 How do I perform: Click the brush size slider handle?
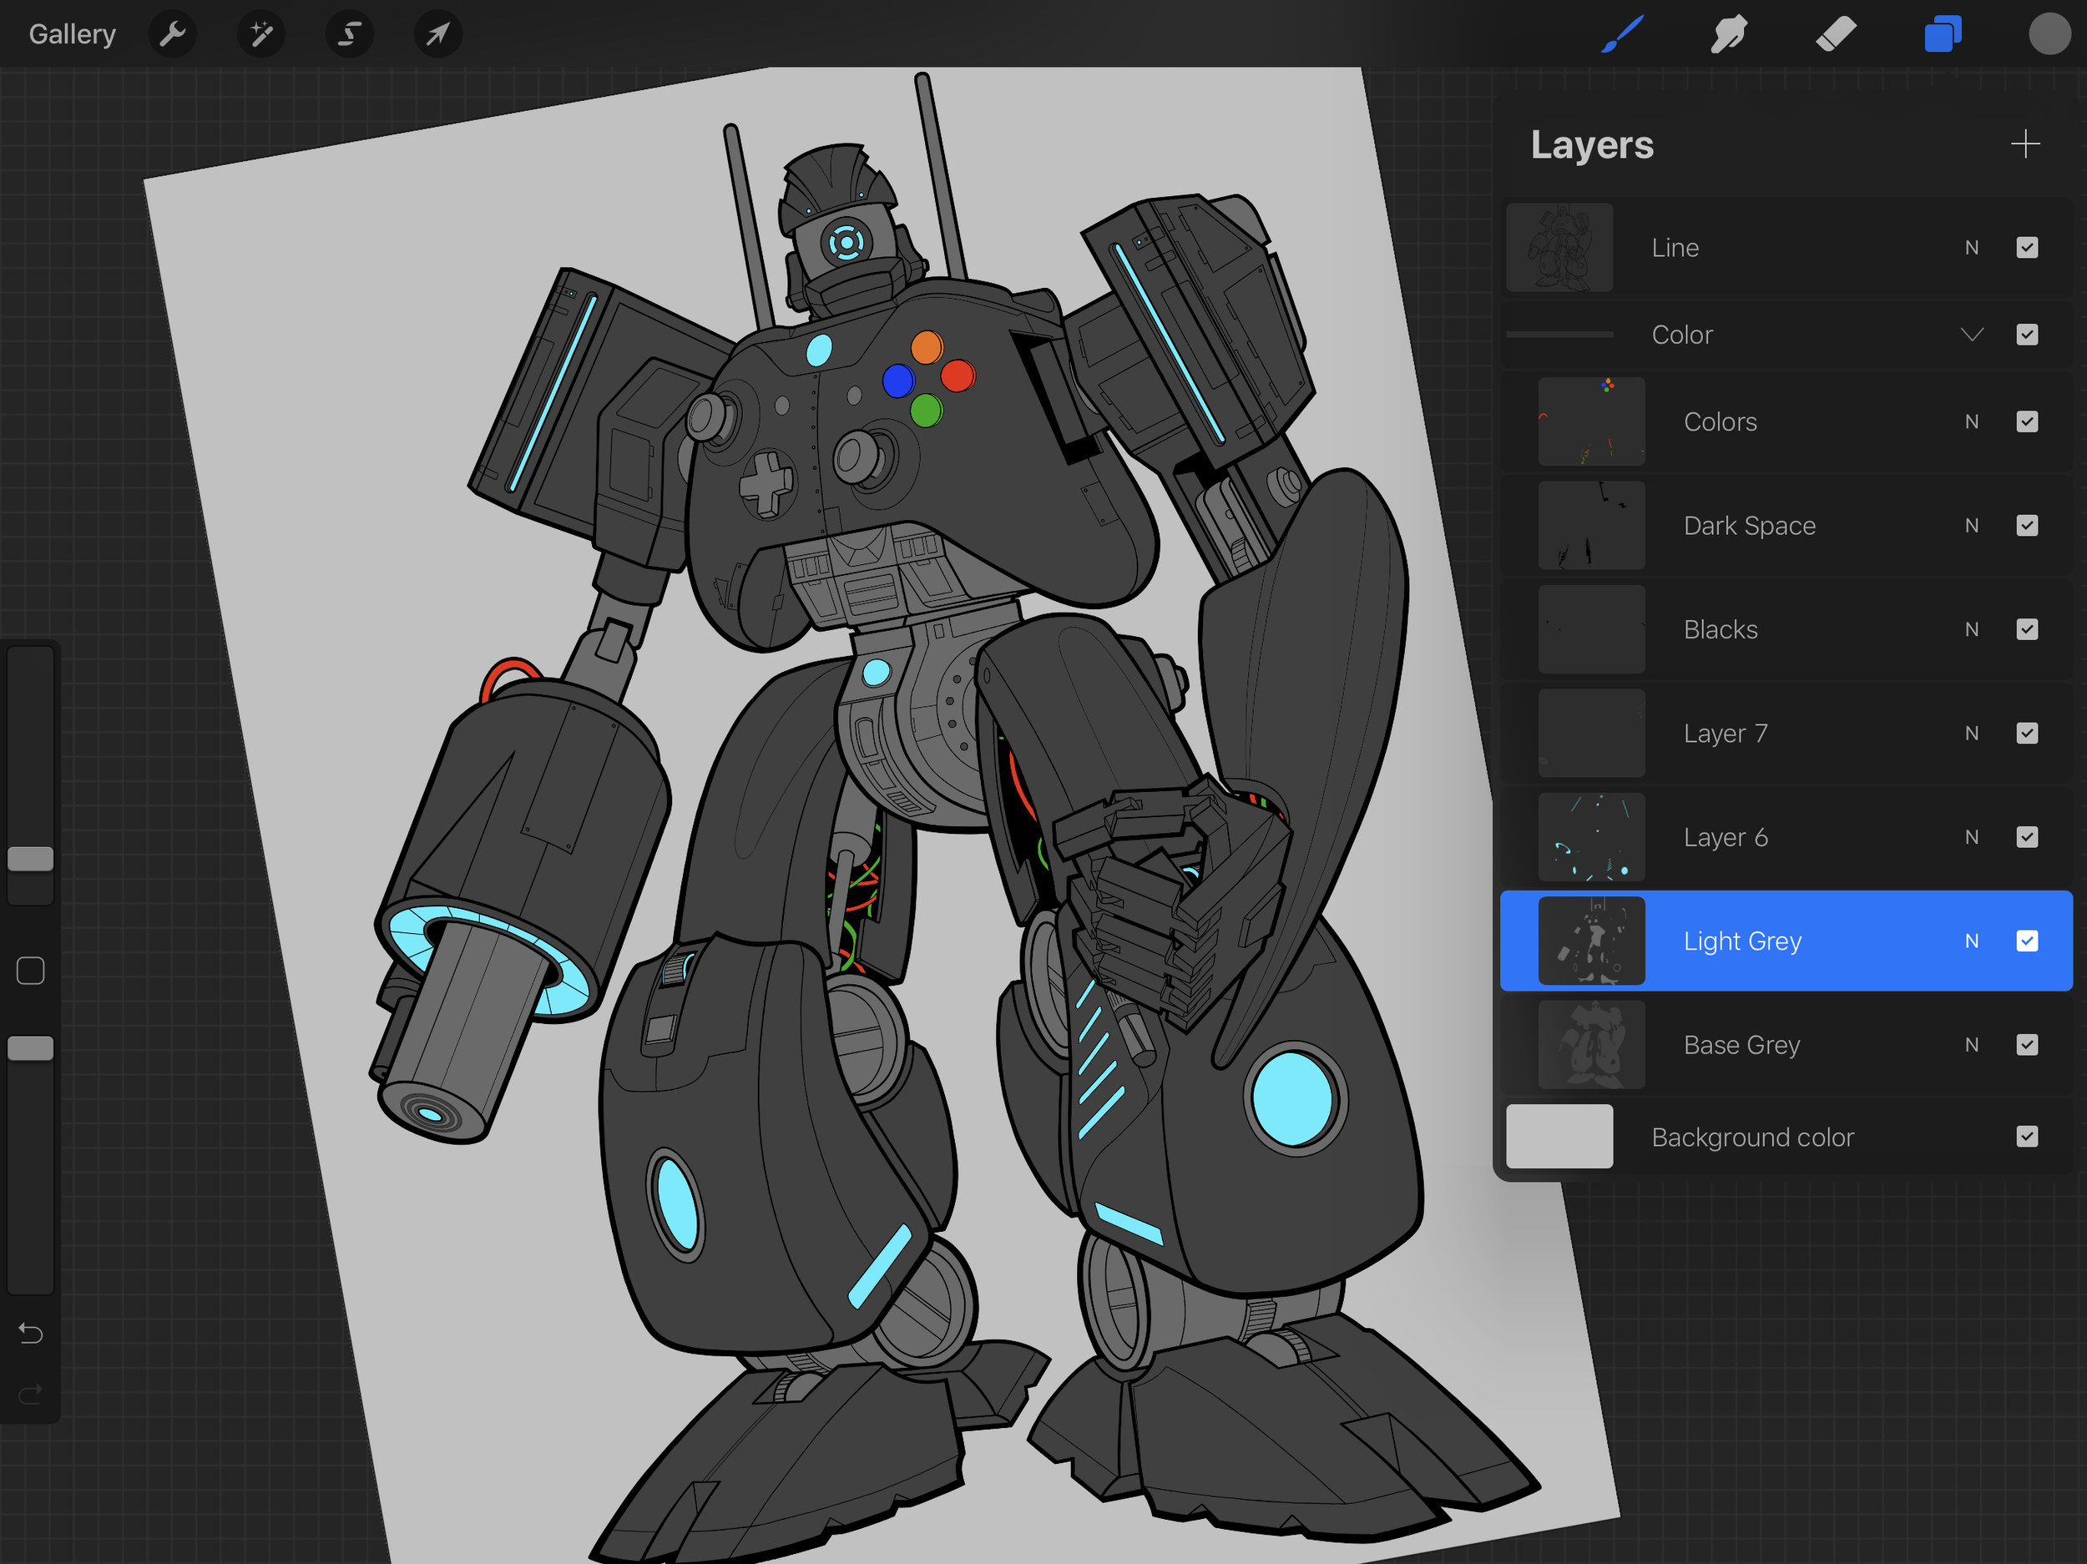(31, 859)
